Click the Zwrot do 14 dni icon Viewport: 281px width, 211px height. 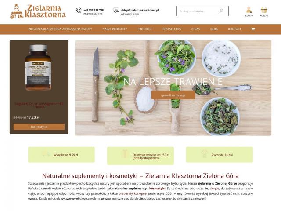tap(204, 154)
